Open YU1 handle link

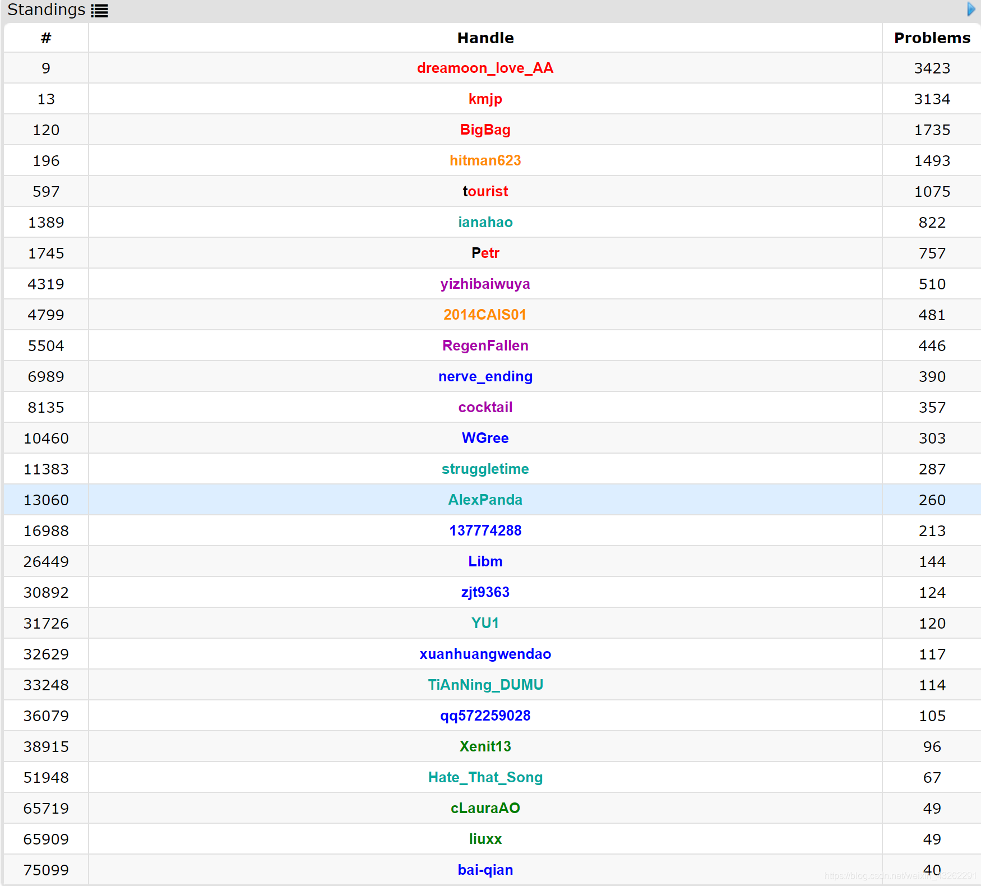485,623
